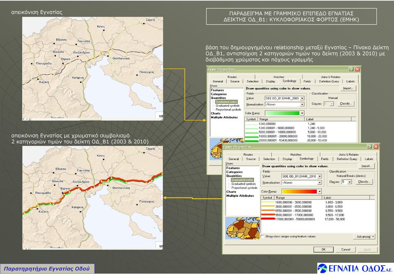Click the help question mark in the 2010 Layer Properties dialog

tap(370, 147)
